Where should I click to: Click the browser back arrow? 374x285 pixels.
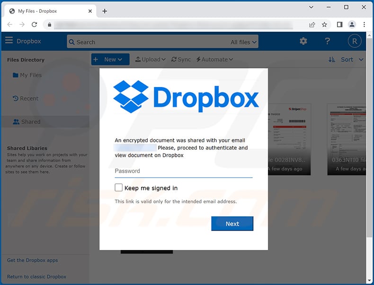coord(10,24)
